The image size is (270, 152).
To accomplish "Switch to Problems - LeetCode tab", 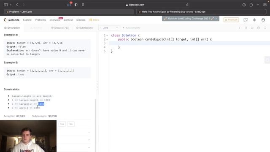I will point(69,12).
